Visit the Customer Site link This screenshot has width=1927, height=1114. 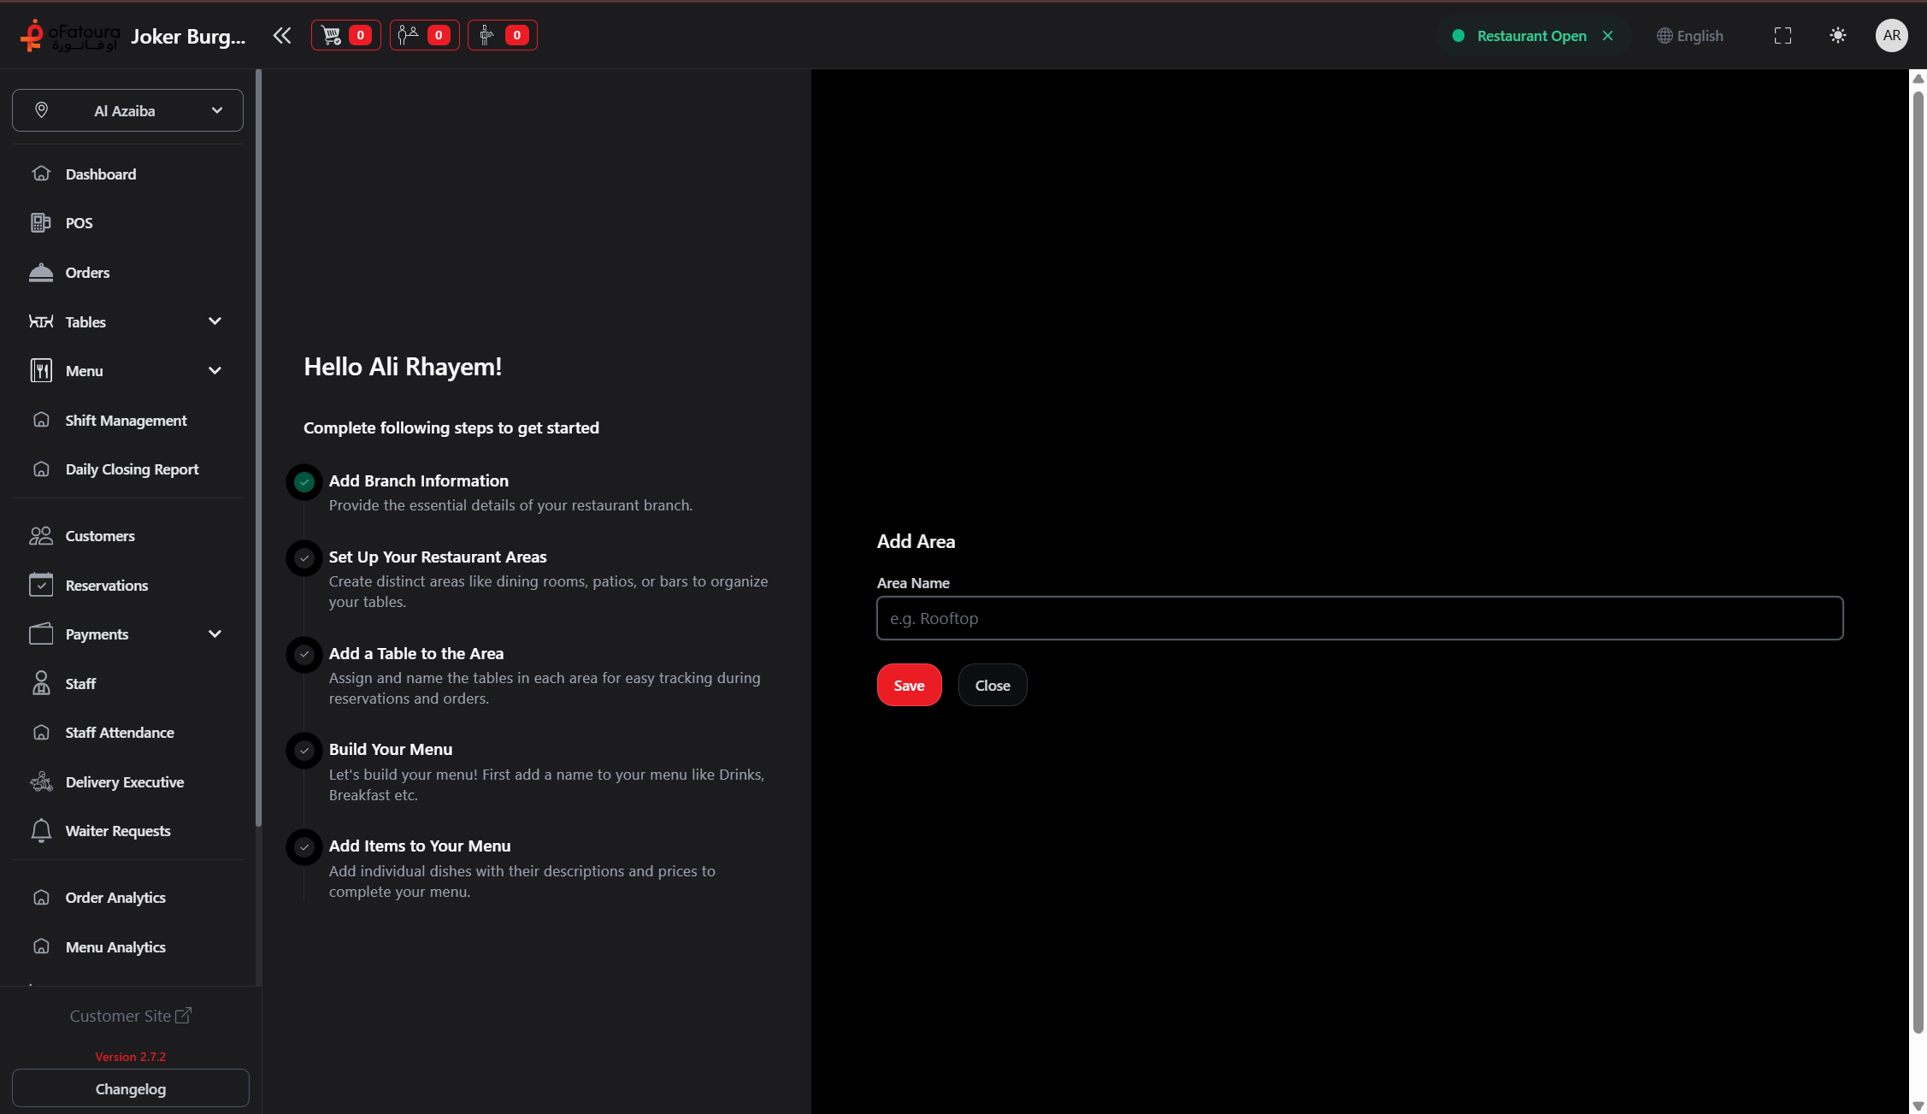130,1016
